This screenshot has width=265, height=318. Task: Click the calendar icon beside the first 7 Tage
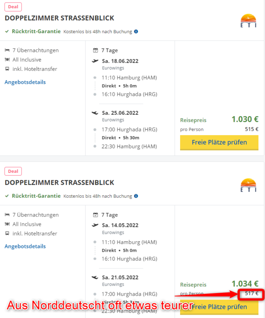pyautogui.click(x=95, y=50)
